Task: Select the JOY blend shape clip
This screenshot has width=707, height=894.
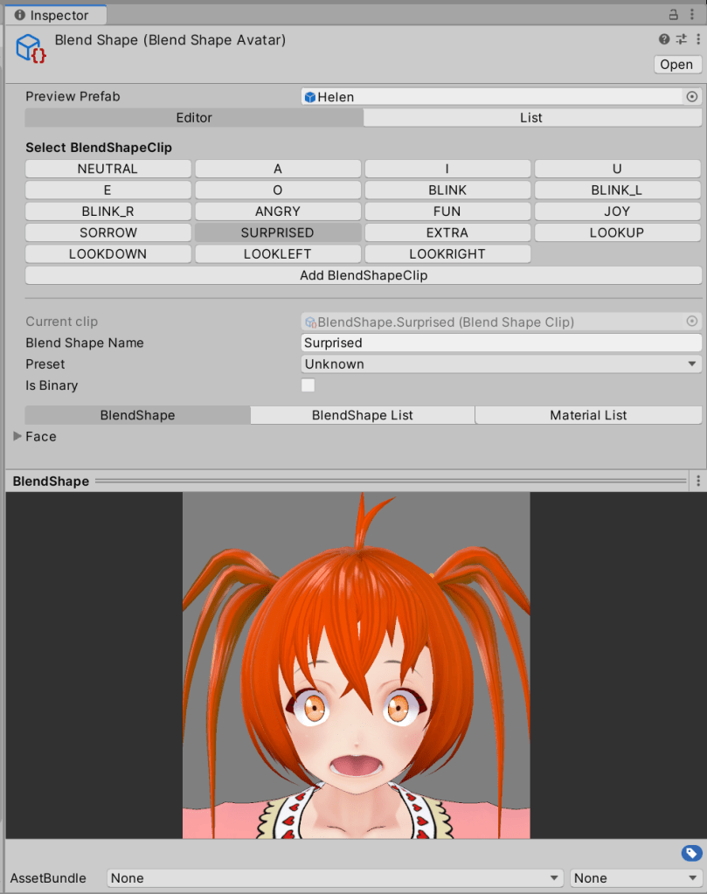Action: 617,211
